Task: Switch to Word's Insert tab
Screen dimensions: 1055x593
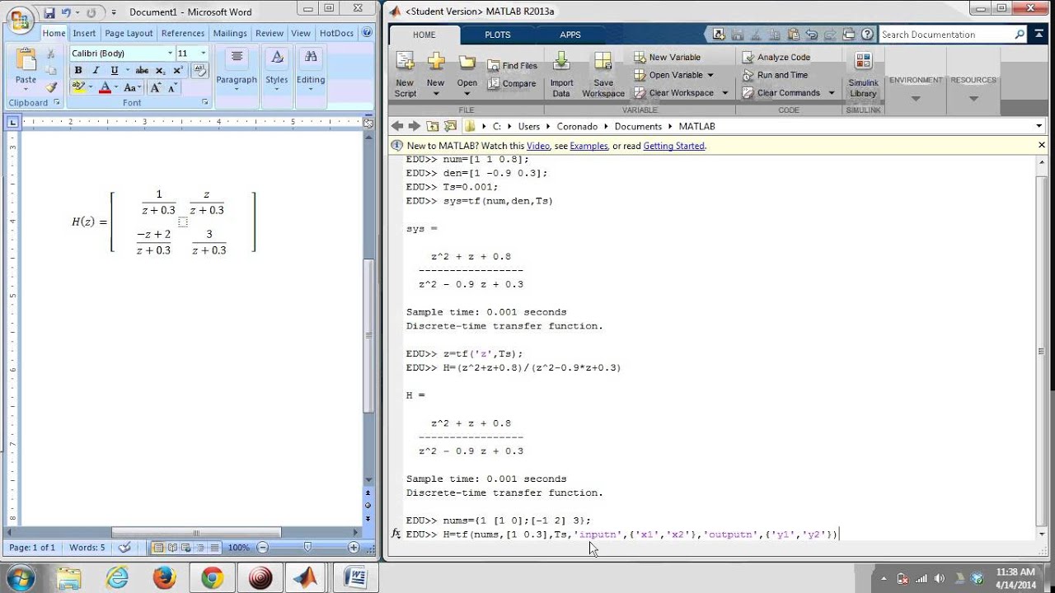Action: pos(84,34)
